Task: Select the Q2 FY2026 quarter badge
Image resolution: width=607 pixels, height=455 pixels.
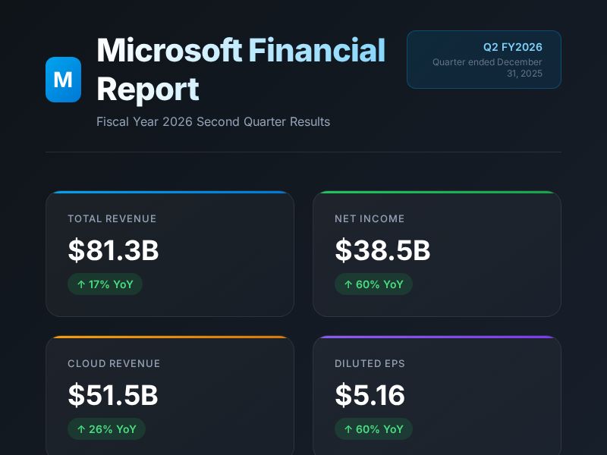Action: [484, 59]
